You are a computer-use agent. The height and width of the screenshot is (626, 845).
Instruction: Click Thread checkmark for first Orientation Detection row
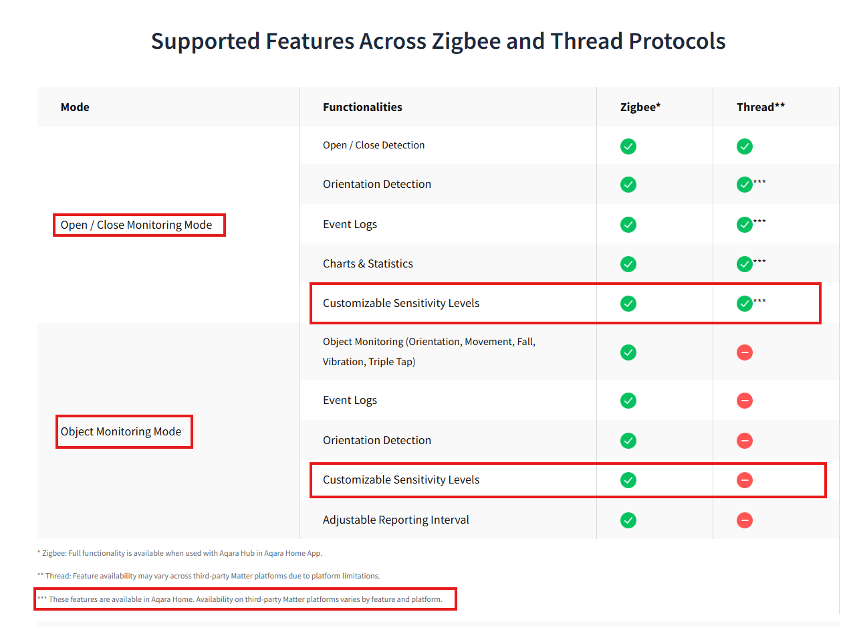coord(744,185)
